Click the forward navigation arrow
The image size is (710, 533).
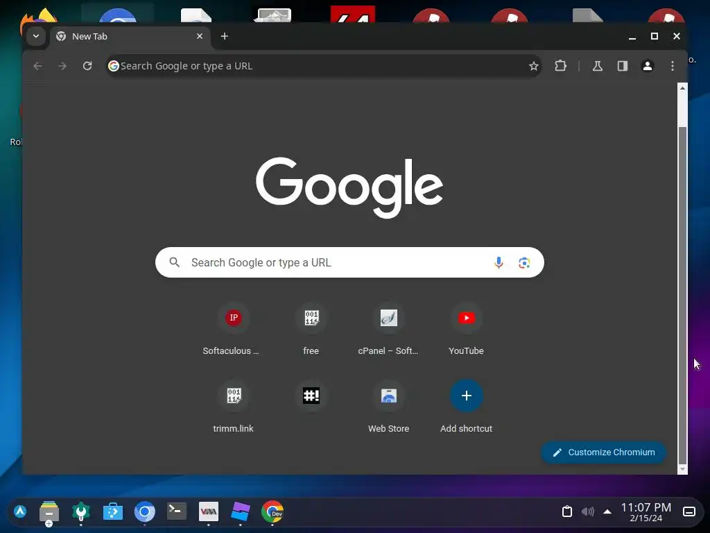[62, 66]
